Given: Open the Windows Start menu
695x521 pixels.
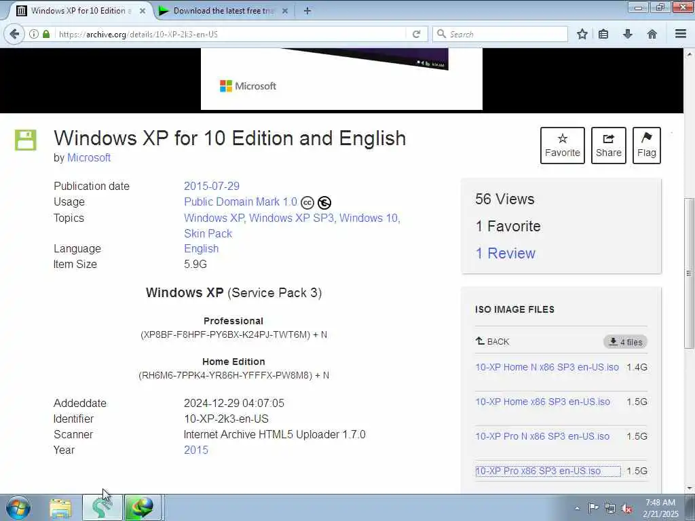Looking at the screenshot, I should pyautogui.click(x=18, y=507).
